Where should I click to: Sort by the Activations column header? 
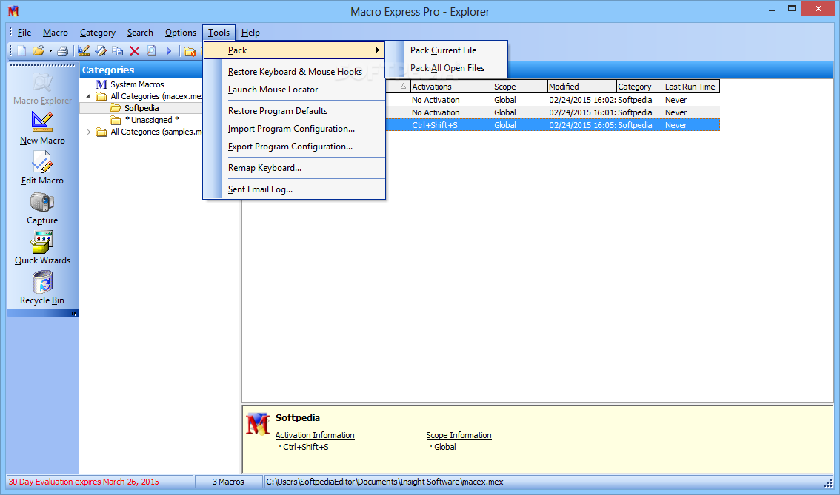pos(451,87)
